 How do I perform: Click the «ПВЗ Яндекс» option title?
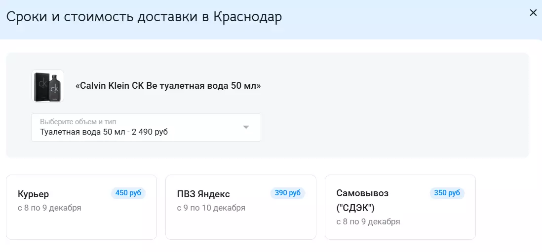(x=203, y=194)
